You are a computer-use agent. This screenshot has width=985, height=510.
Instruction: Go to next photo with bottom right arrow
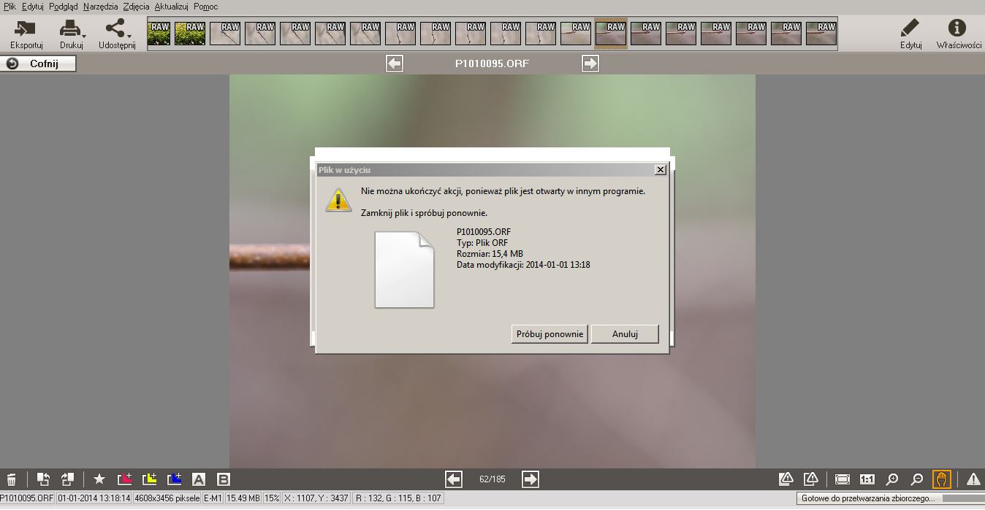coord(530,479)
